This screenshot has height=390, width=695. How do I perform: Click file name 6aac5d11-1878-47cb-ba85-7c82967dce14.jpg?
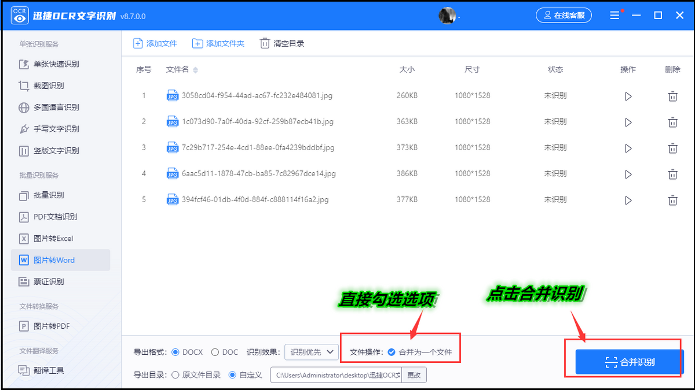259,173
